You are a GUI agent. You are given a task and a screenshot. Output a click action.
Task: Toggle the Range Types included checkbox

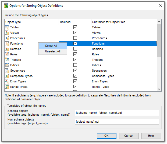point(75,86)
